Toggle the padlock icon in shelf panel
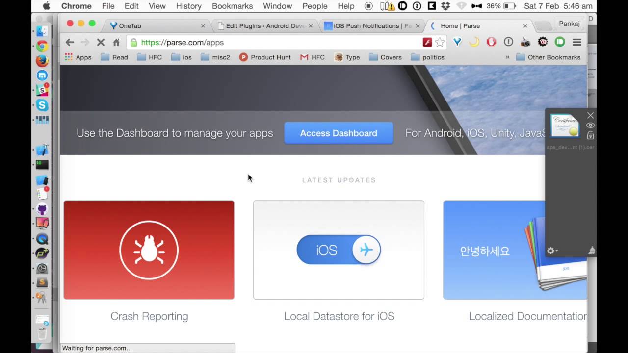Screen dimensions: 628x353 (x=590, y=135)
